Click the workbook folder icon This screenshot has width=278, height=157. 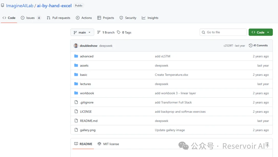[x=76, y=93]
